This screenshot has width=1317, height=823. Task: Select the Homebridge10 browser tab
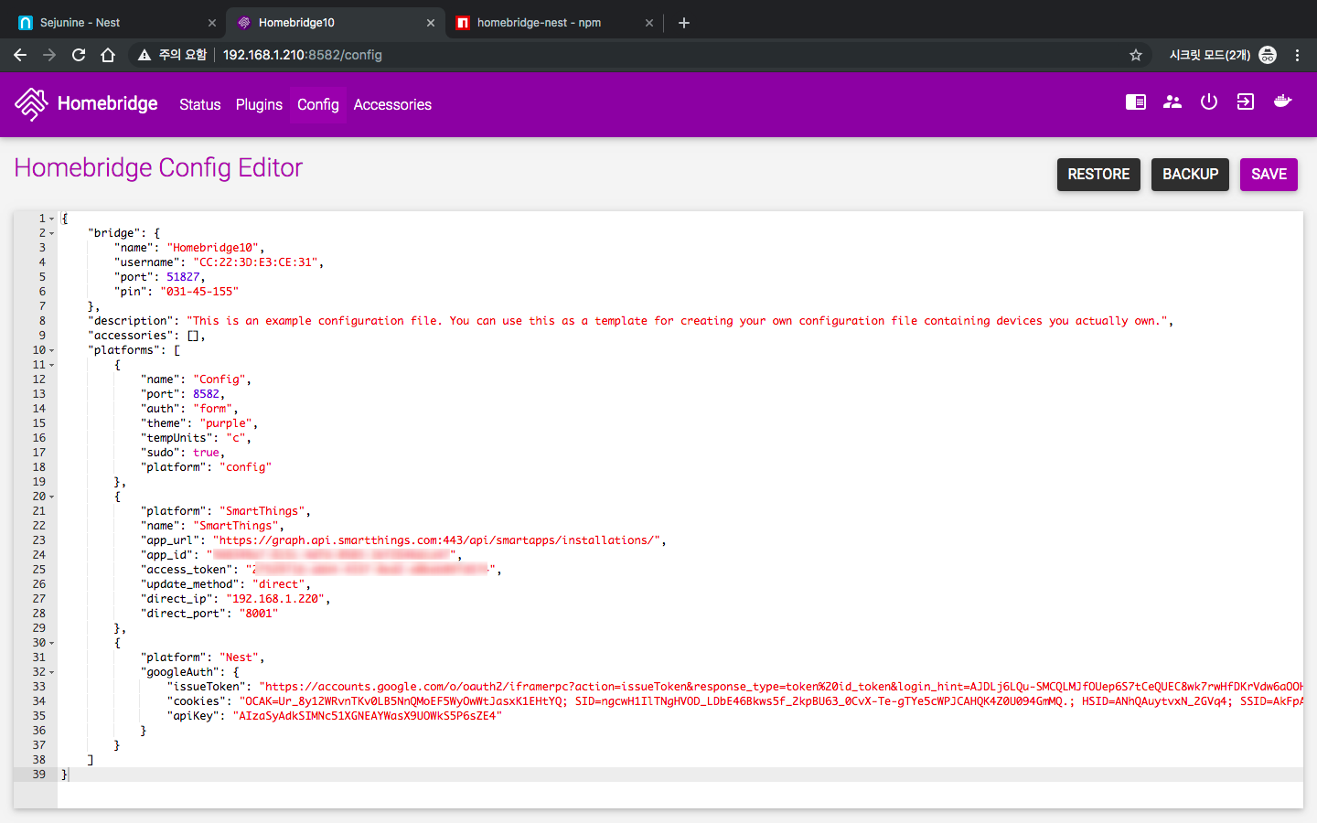tap(335, 23)
